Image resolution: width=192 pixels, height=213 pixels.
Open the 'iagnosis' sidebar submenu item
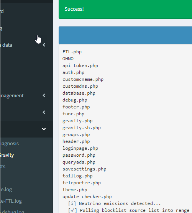(9, 144)
